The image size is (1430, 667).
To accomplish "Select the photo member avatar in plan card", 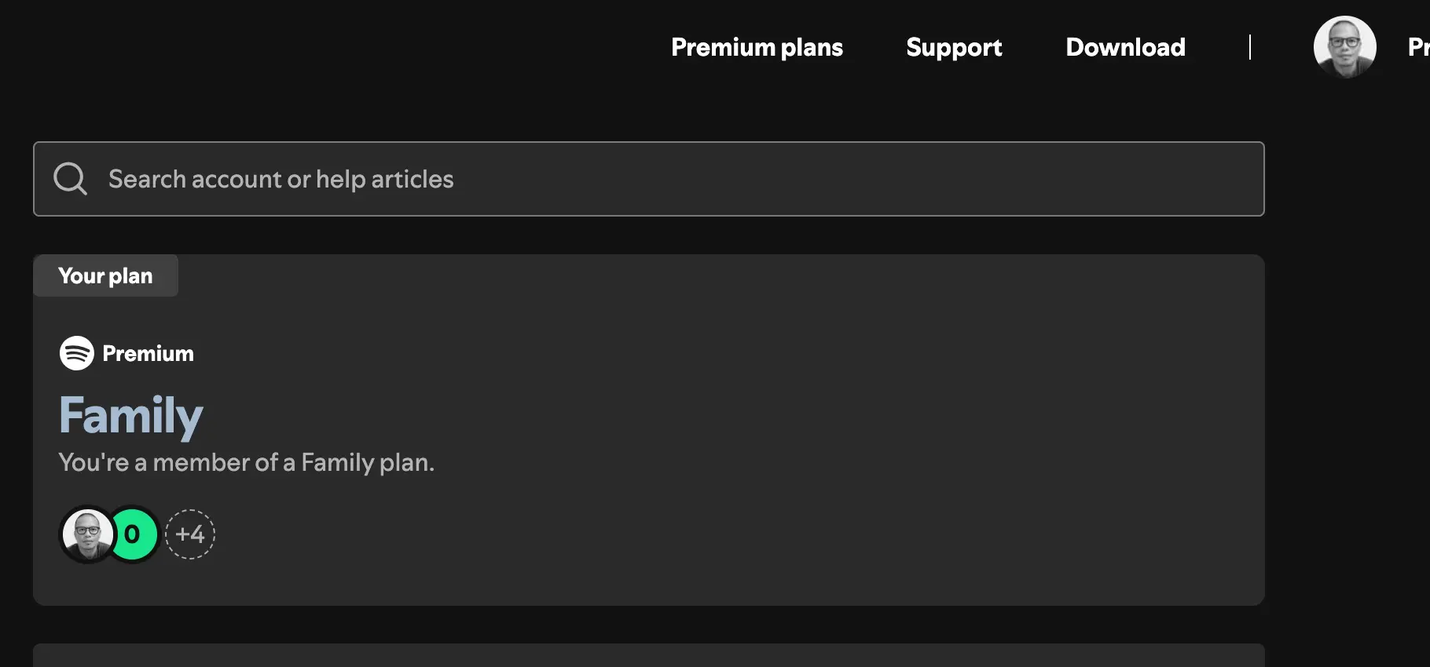I will point(87,534).
